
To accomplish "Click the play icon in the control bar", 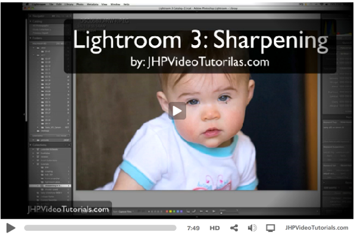I will click(x=11, y=228).
